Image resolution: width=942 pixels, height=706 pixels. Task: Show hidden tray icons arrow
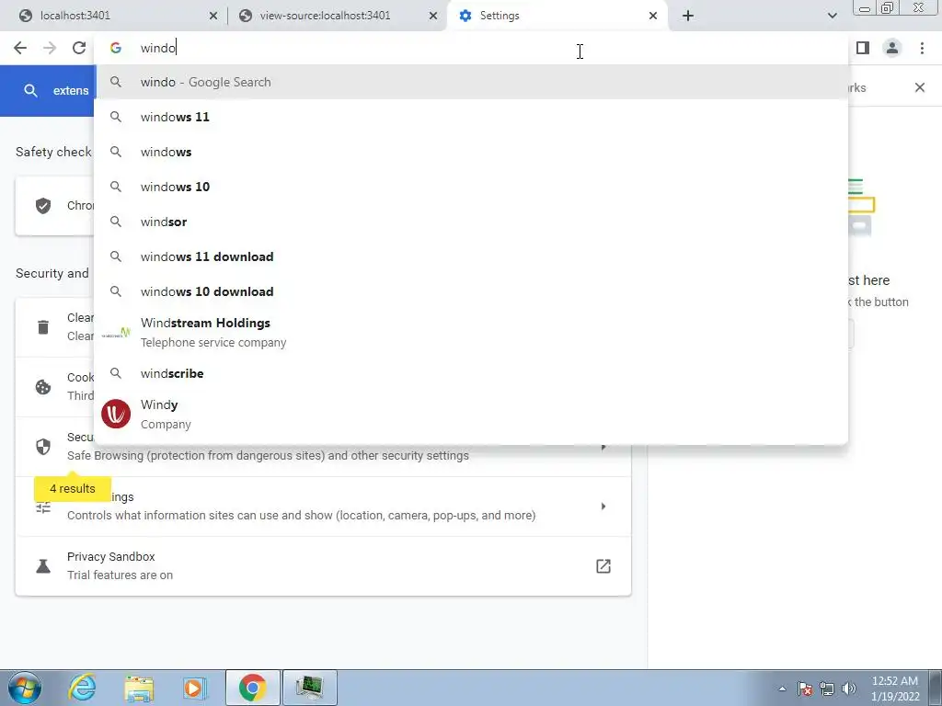pos(782,689)
